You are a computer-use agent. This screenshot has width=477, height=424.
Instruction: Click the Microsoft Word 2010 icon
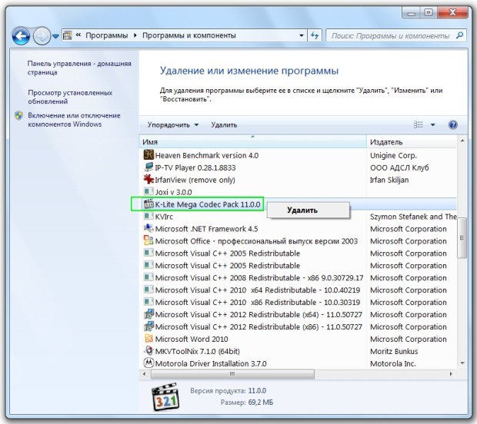tap(148, 338)
